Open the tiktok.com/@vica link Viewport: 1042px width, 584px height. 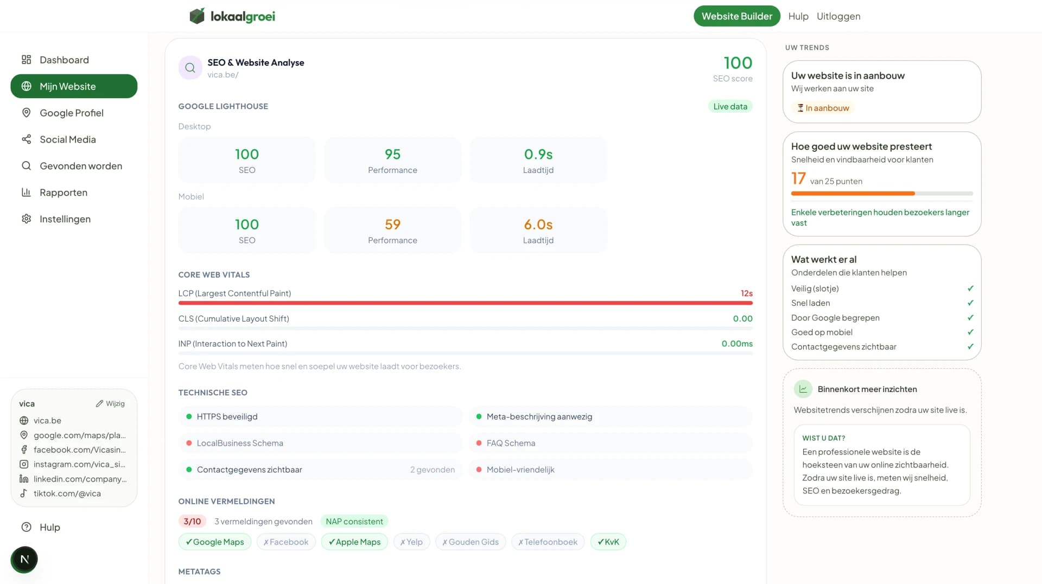click(x=67, y=494)
